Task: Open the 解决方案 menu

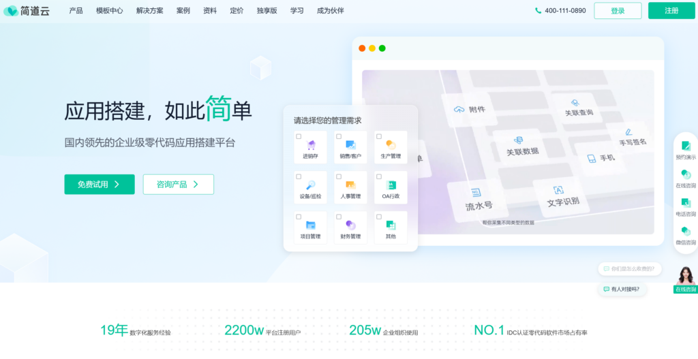Action: 149,11
